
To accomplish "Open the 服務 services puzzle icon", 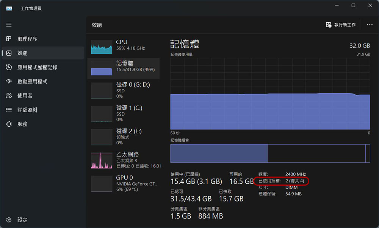I will [x=9, y=124].
